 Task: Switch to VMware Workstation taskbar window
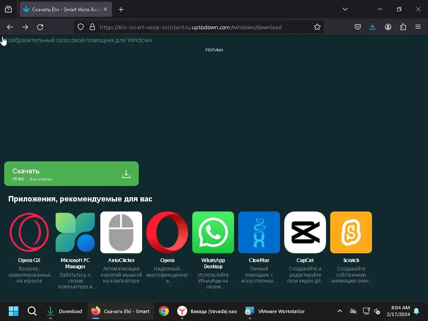pyautogui.click(x=275, y=311)
